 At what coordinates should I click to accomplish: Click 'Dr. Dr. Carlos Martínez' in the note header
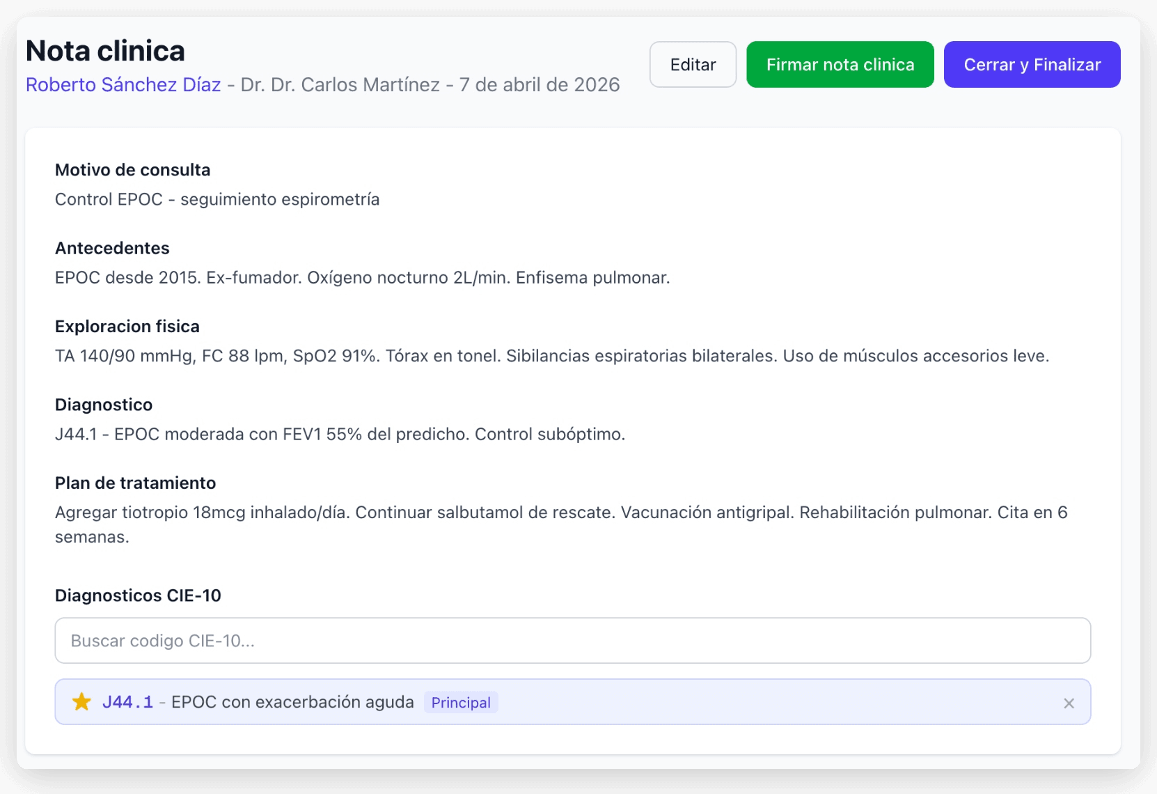coord(340,85)
